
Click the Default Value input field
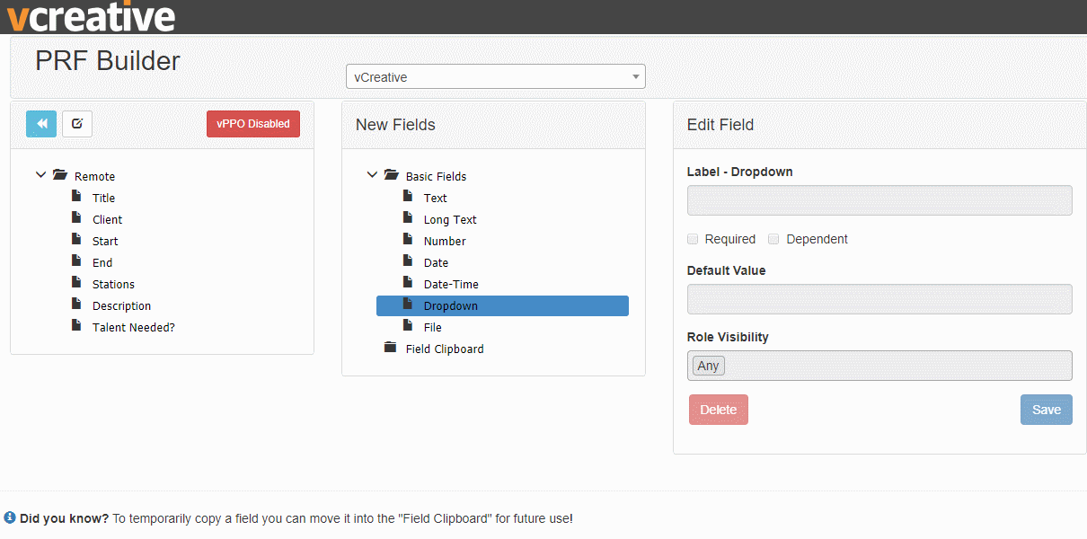(x=879, y=299)
